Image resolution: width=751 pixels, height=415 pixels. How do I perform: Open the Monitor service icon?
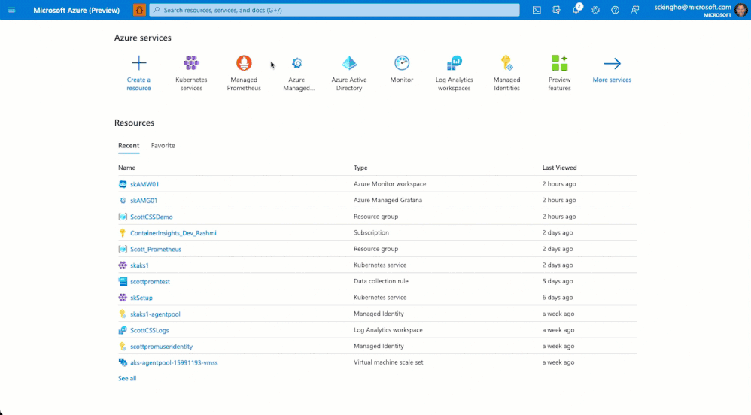tap(401, 62)
